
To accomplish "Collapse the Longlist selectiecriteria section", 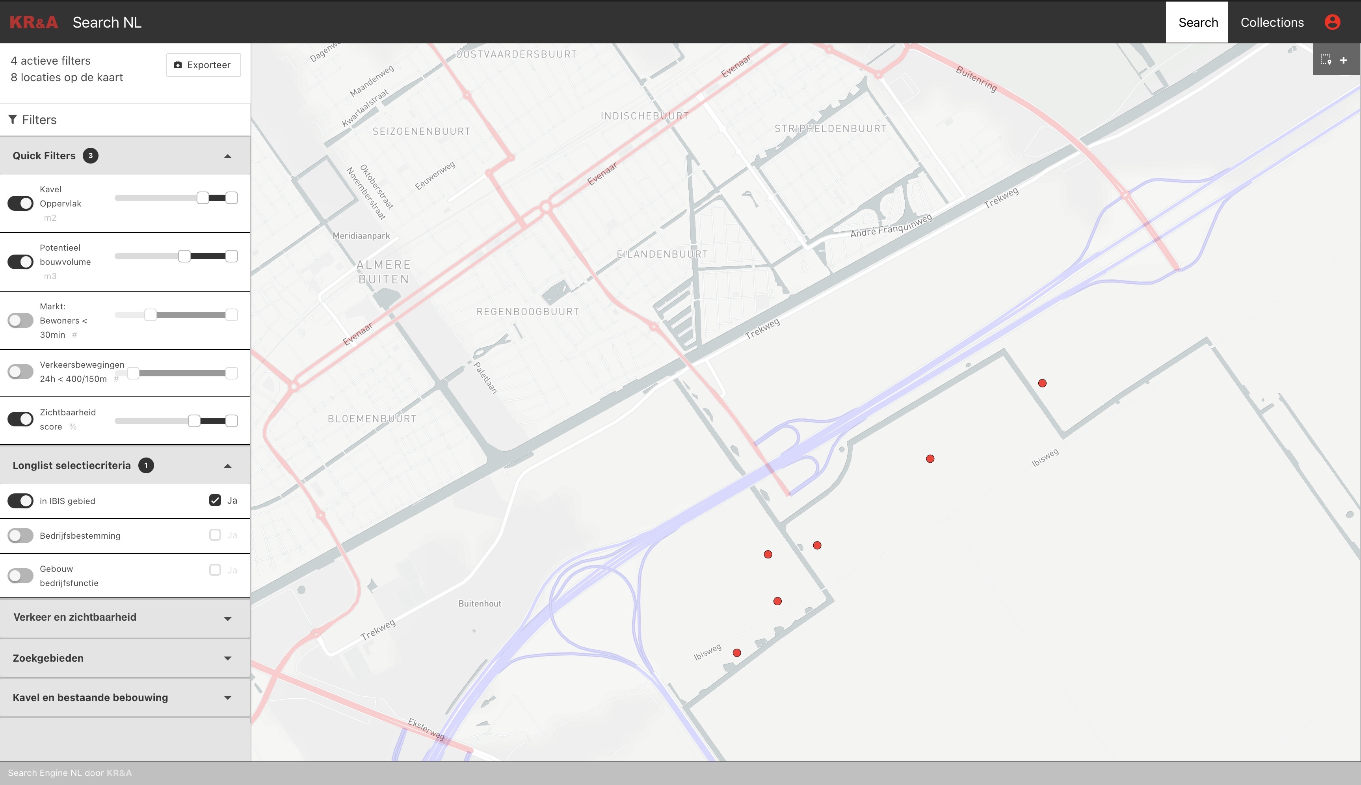I will 125,465.
